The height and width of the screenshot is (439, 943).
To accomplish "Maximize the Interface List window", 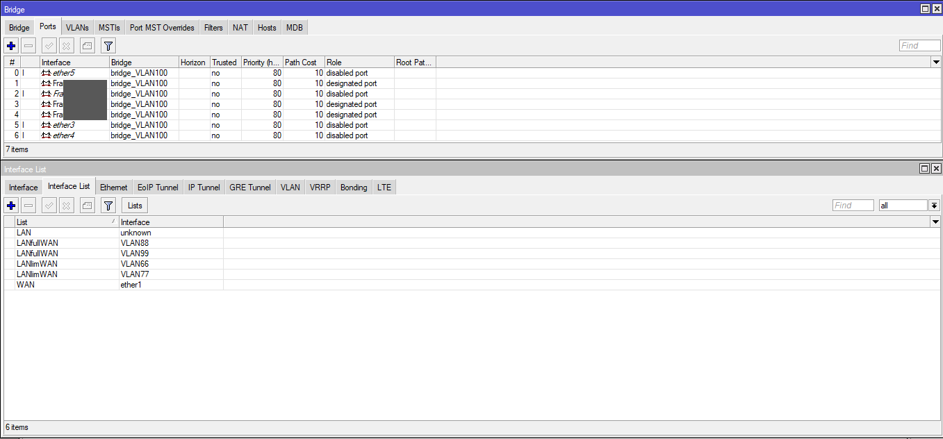I will [x=926, y=169].
